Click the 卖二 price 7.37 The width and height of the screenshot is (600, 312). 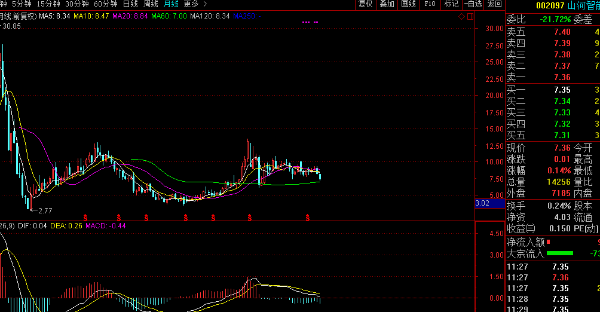(562, 66)
